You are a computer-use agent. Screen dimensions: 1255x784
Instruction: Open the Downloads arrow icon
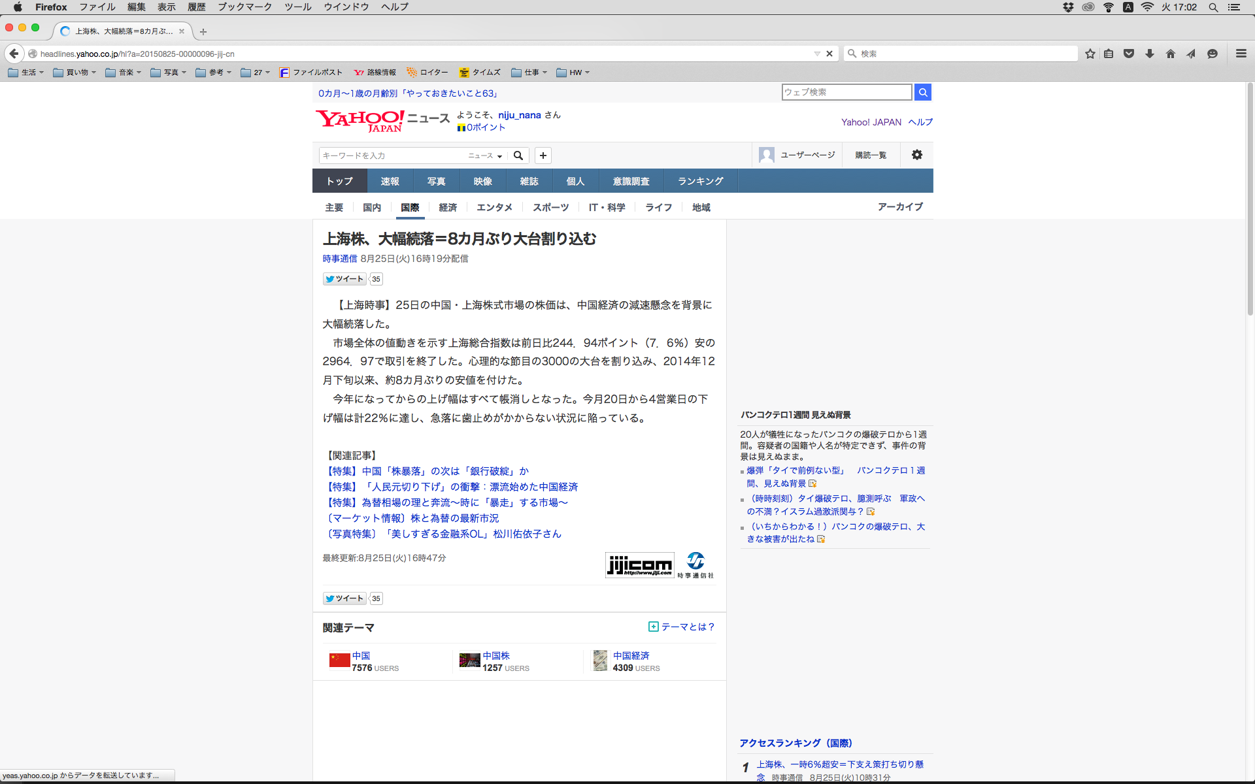[1150, 54]
